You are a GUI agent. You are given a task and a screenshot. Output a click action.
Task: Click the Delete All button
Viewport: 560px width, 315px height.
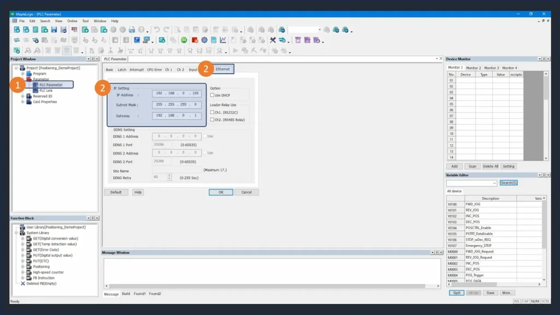(490, 167)
